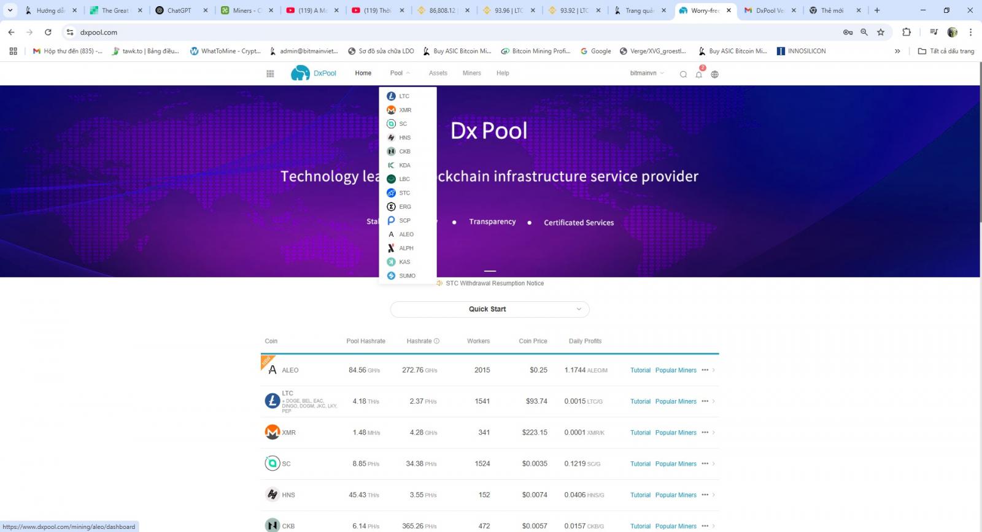Open the INNOSILICON bookmark
The image size is (982, 532).
click(x=802, y=51)
